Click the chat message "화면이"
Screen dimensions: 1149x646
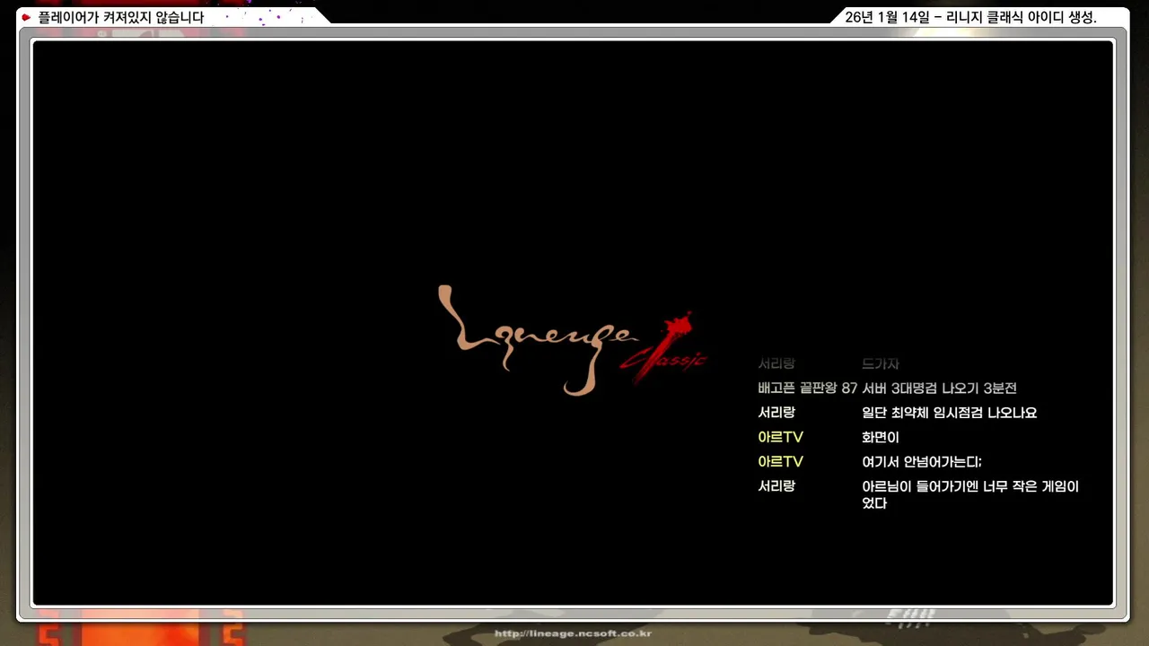click(880, 437)
